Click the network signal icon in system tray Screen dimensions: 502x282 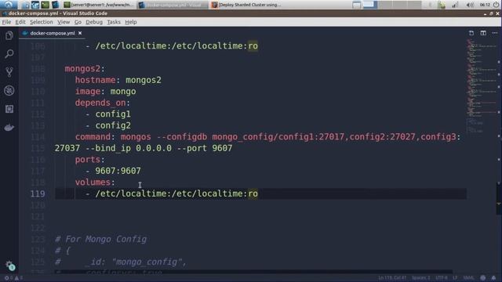455,5
